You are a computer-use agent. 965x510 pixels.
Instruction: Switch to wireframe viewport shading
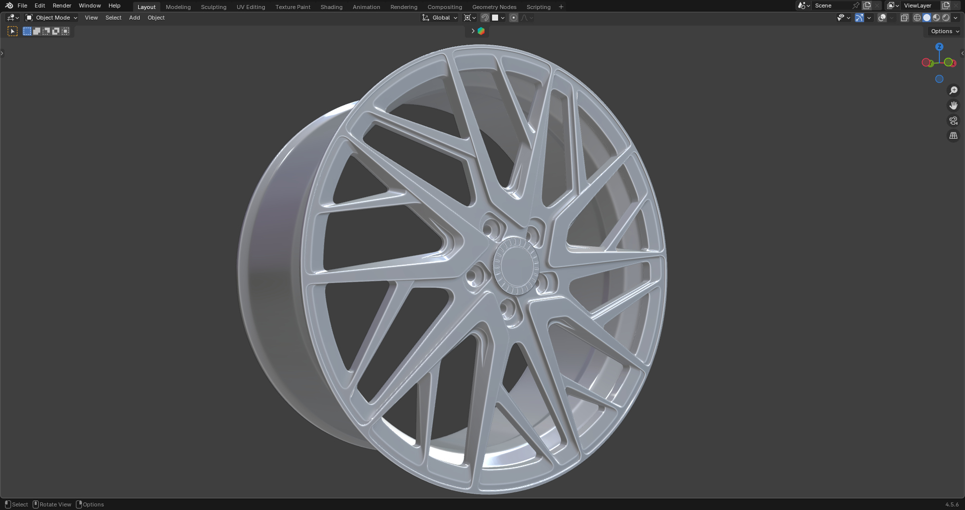917,18
